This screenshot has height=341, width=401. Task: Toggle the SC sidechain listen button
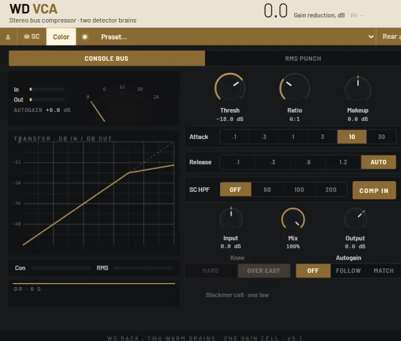coord(32,37)
